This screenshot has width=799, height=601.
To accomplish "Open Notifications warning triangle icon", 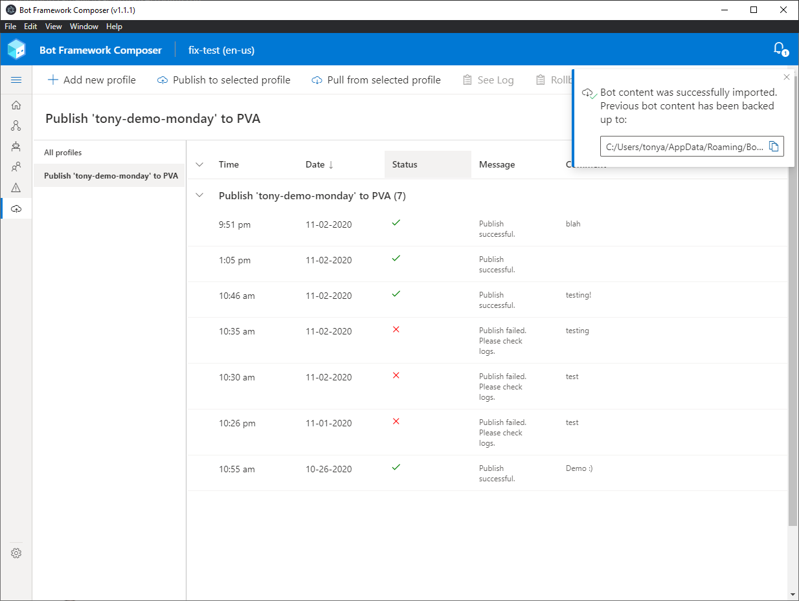I will pyautogui.click(x=16, y=188).
